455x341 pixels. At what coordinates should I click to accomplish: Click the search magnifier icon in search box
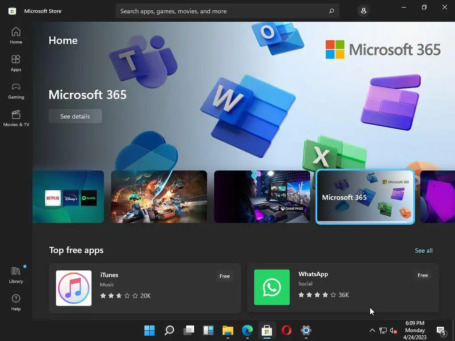coord(331,11)
